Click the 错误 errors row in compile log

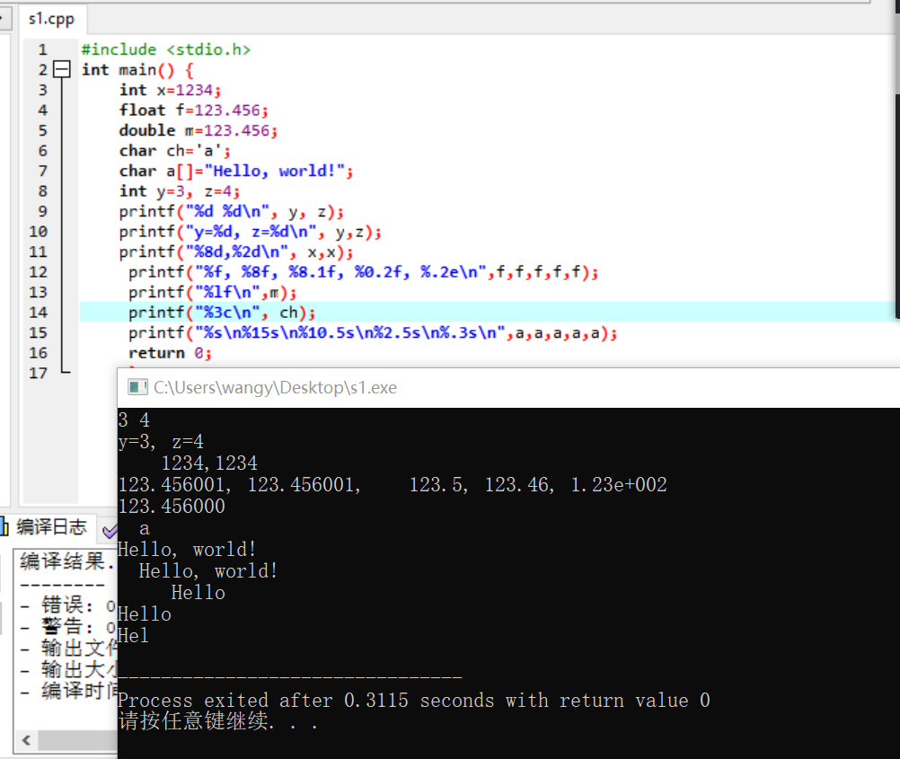tap(67, 605)
